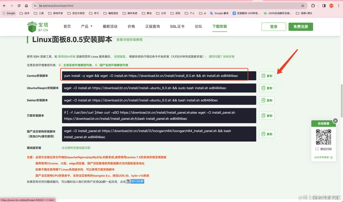The height and width of the screenshot is (202, 343).
Task: Open the 游戏开发 bookmark folder
Action: (55, 13)
